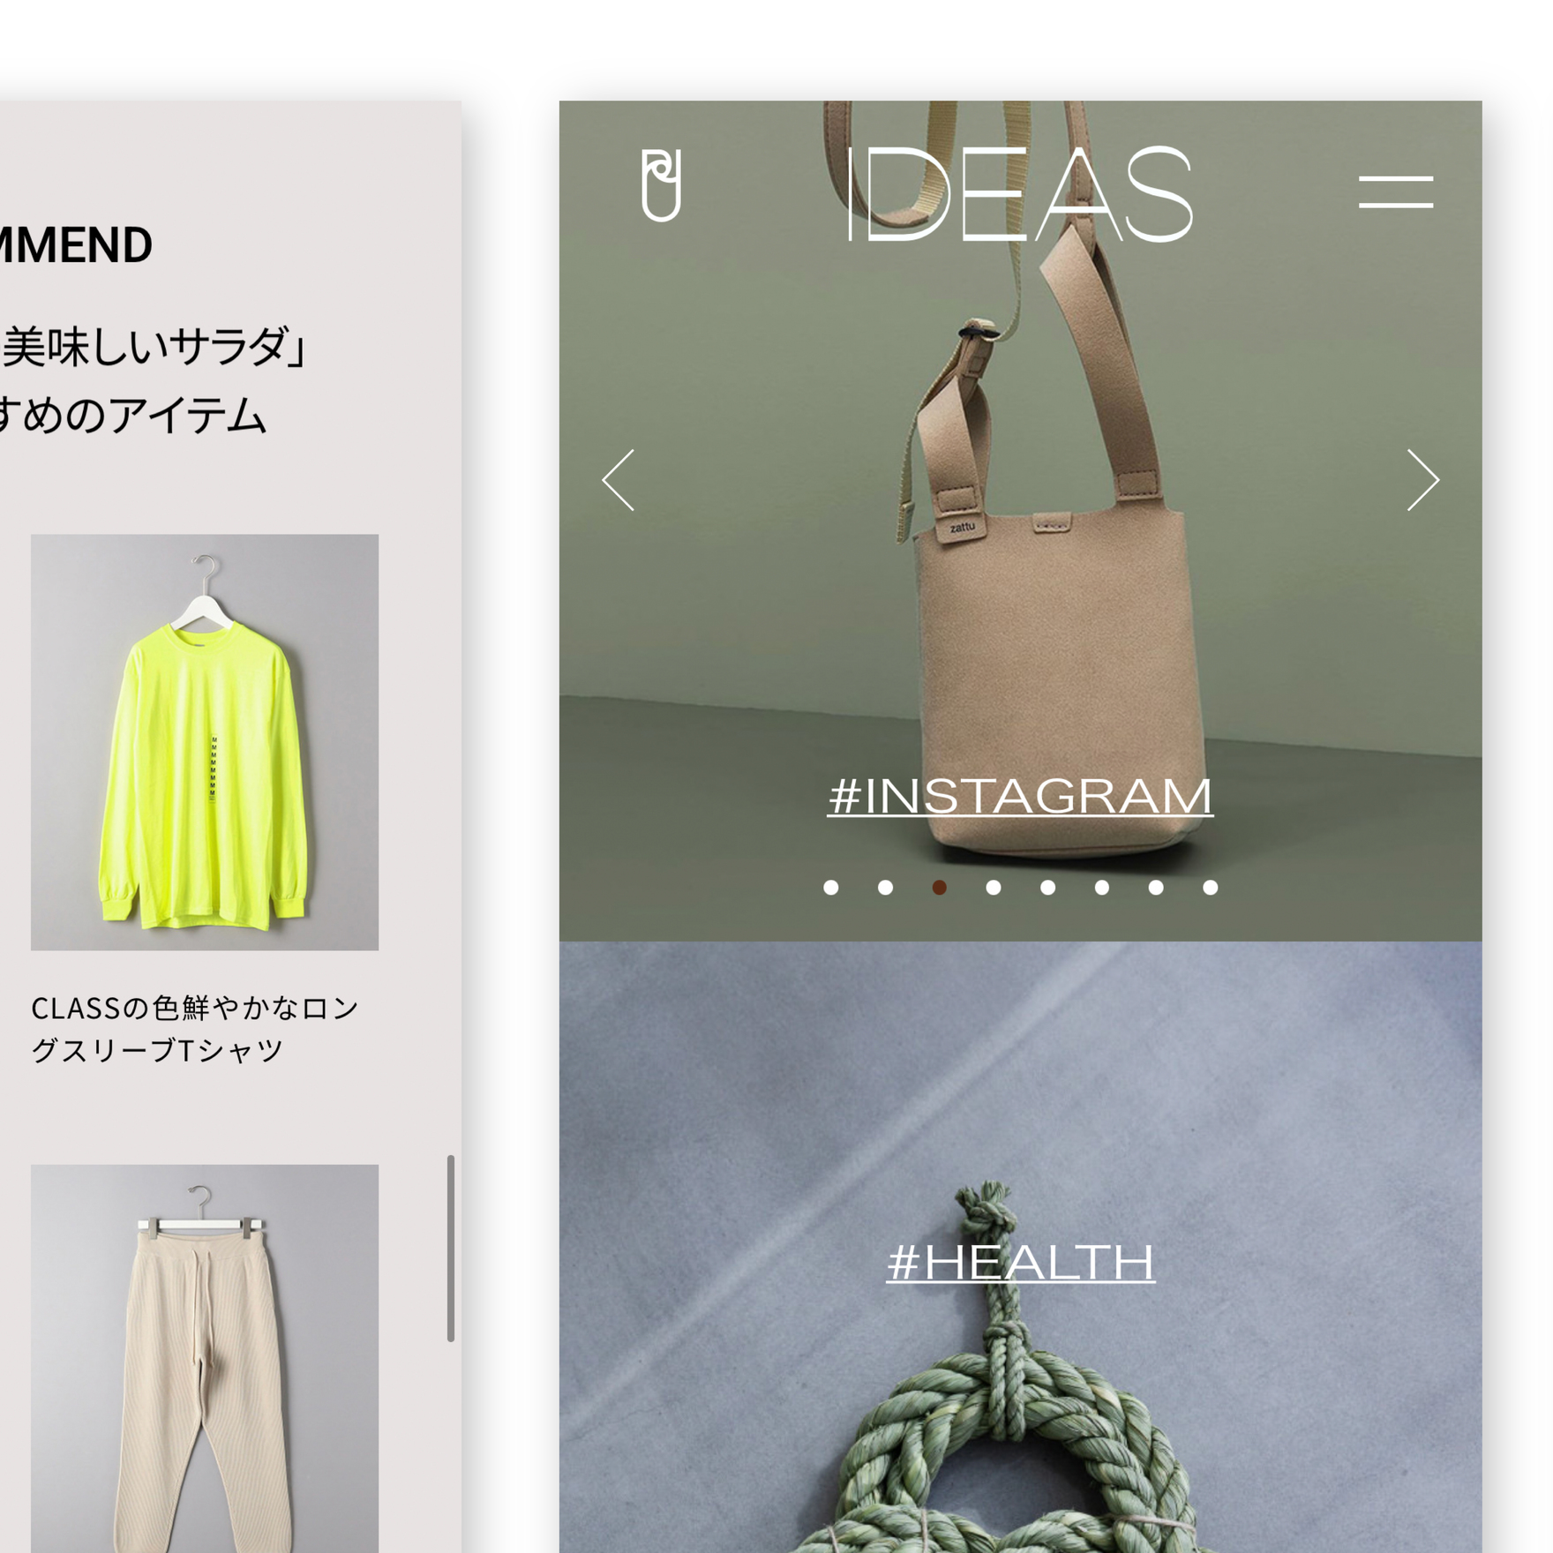The image size is (1553, 1553).
Task: Jump to the last carousel dot
Action: coord(1211,888)
